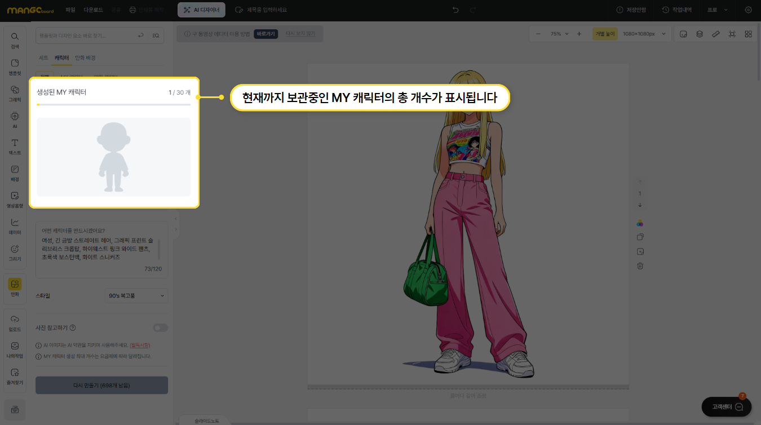Open the 파일 menu

pyautogui.click(x=70, y=10)
